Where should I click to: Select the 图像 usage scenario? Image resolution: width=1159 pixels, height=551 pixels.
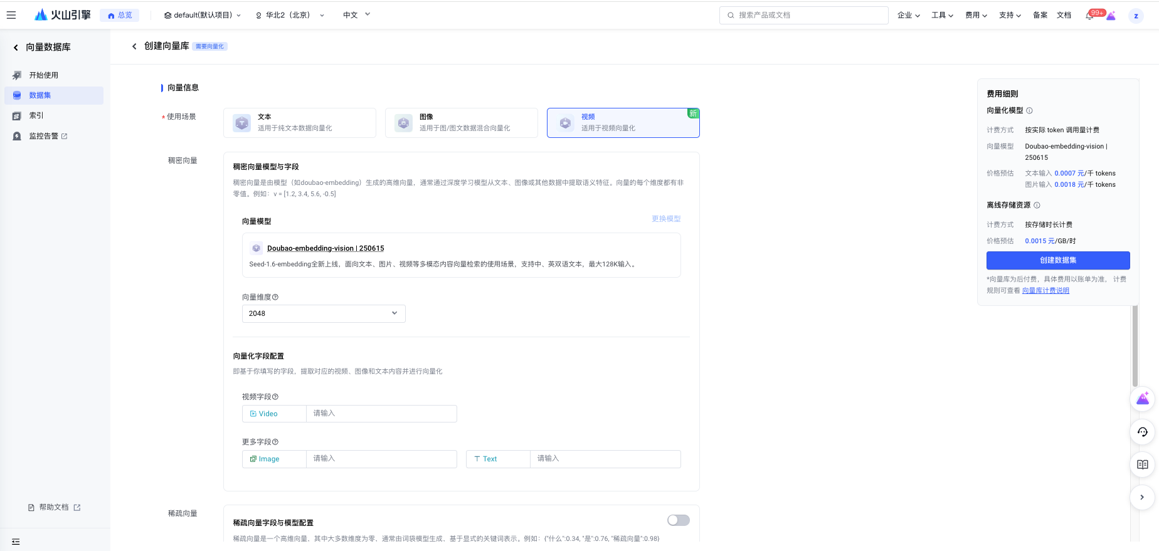462,123
